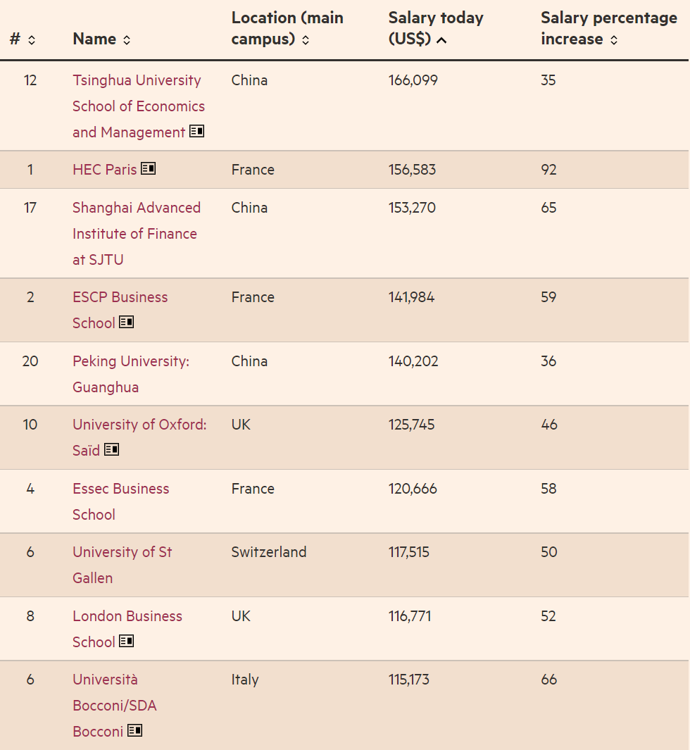Viewport: 690px width, 750px height.
Task: Select the salary cell showing 166,099
Action: (413, 80)
